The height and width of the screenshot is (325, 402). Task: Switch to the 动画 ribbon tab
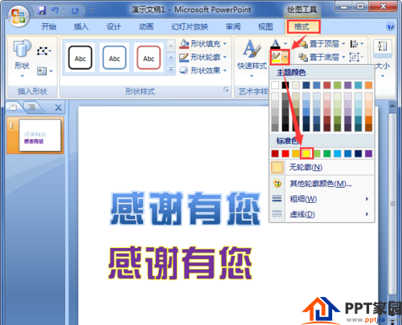point(146,26)
